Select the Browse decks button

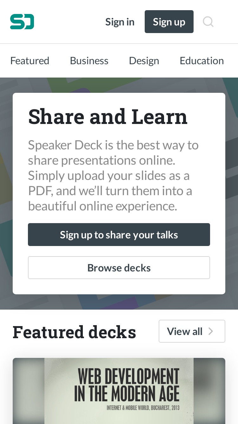pos(119,268)
